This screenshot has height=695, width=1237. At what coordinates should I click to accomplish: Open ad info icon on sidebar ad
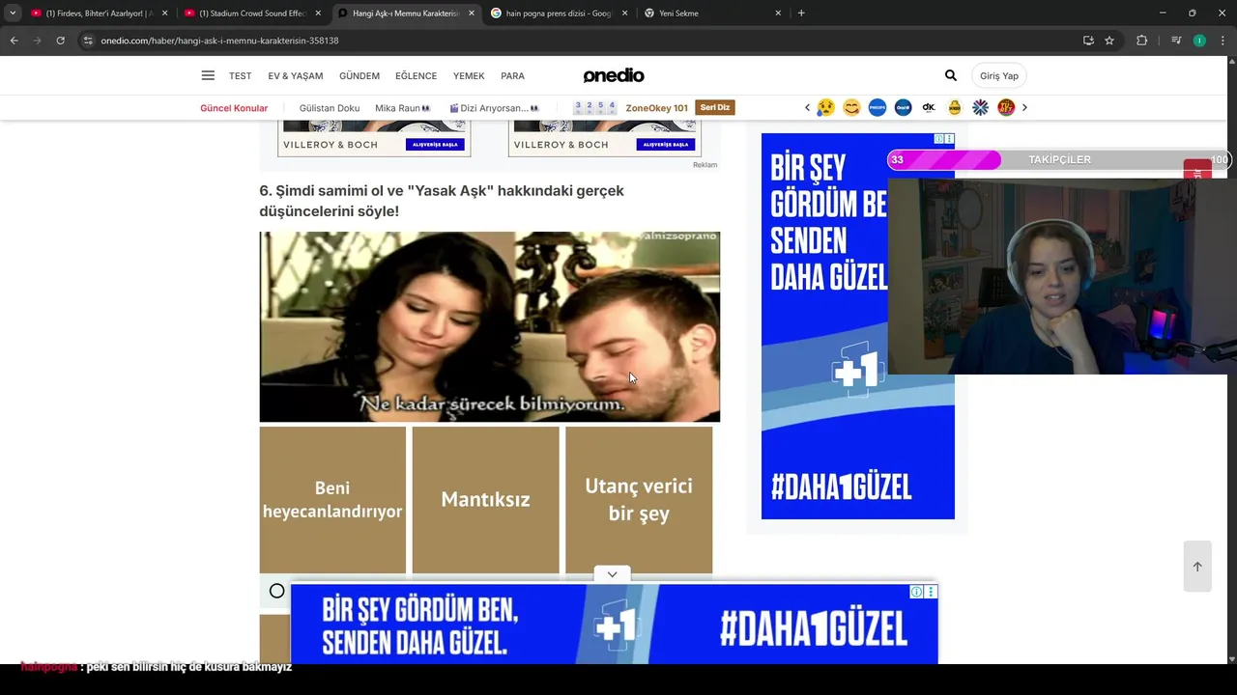pyautogui.click(x=939, y=139)
